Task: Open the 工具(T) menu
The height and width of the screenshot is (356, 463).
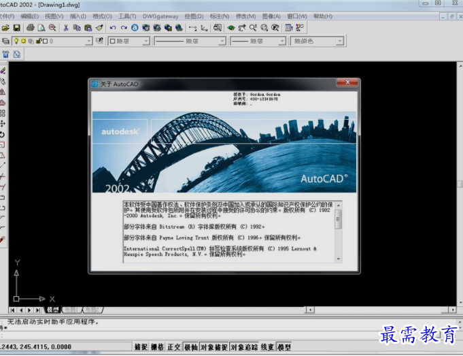Action: pos(127,16)
